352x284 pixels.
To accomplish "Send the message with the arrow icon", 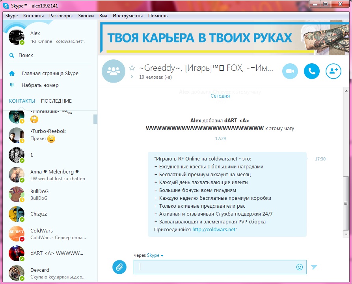I will (x=314, y=267).
